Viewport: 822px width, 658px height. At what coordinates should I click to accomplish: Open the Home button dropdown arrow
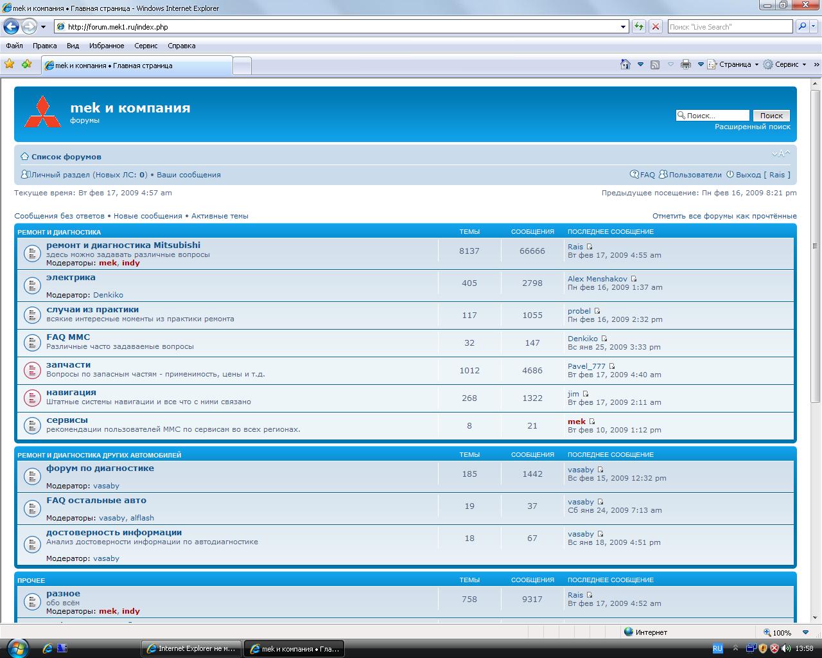click(640, 64)
